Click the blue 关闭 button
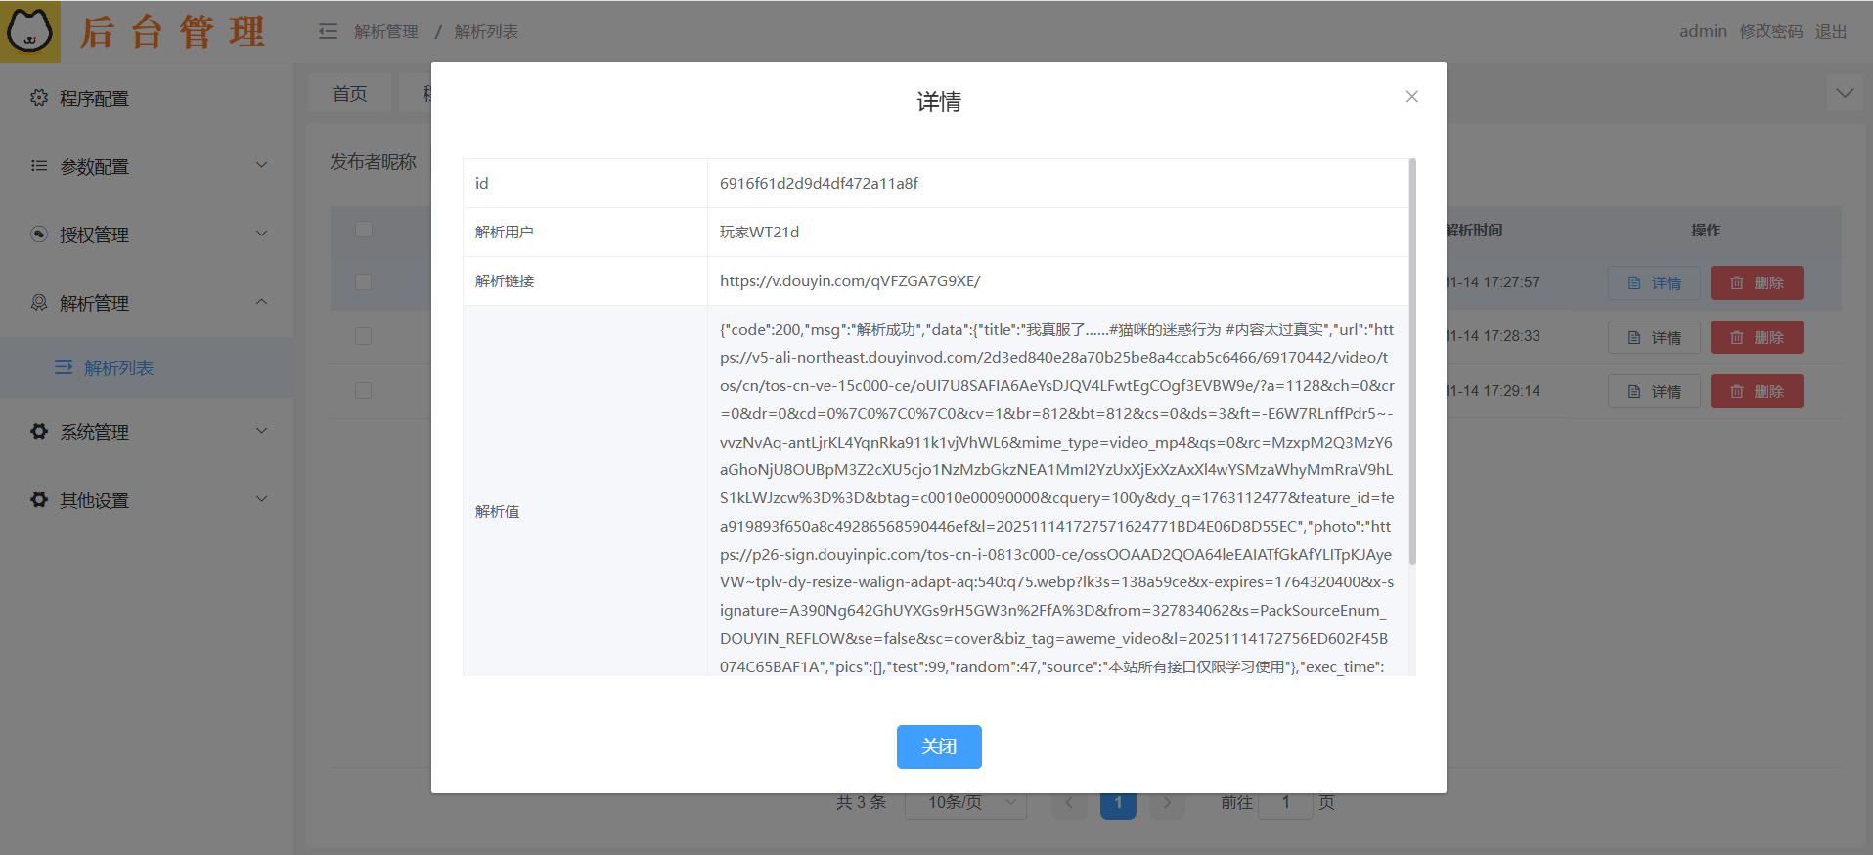 pos(938,747)
